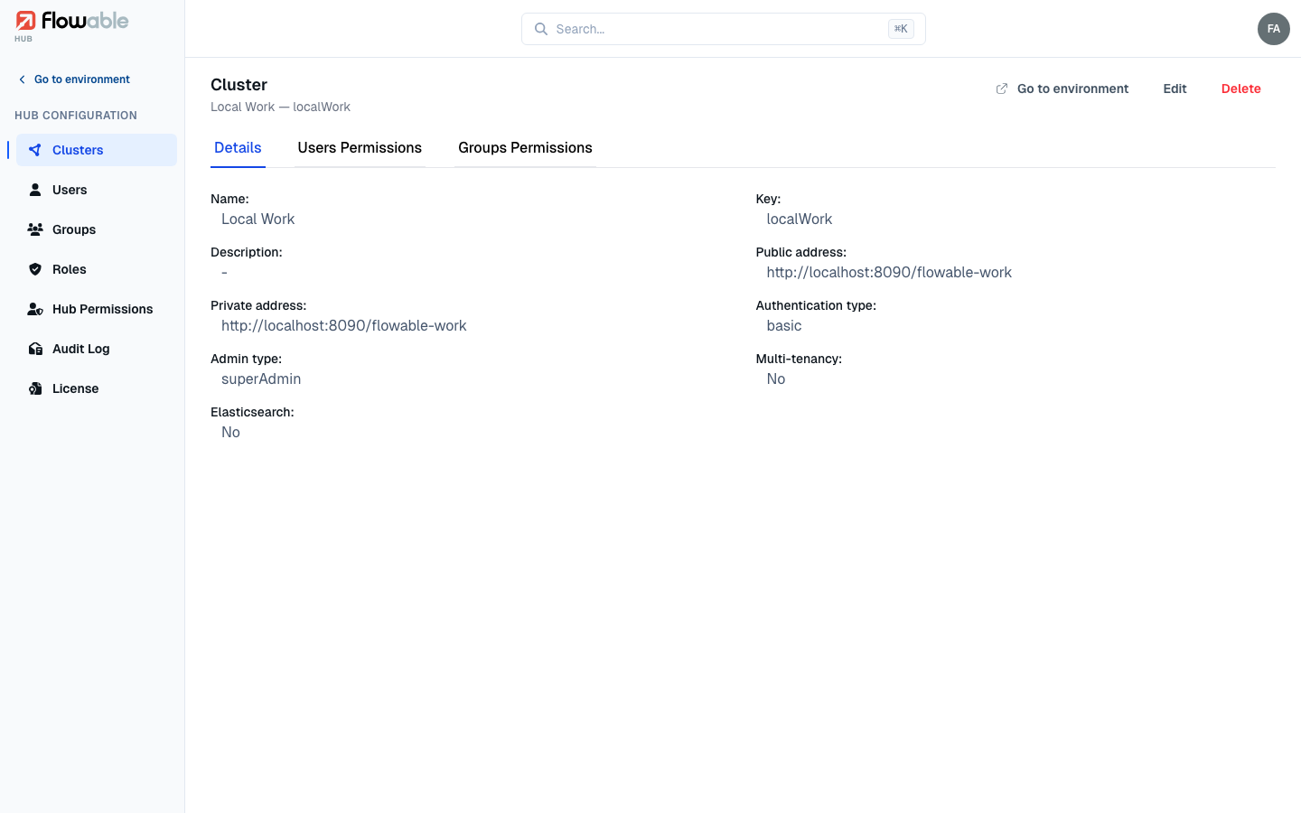Click the Flowable Hub logo
This screenshot has height=813, width=1301.
point(72,26)
